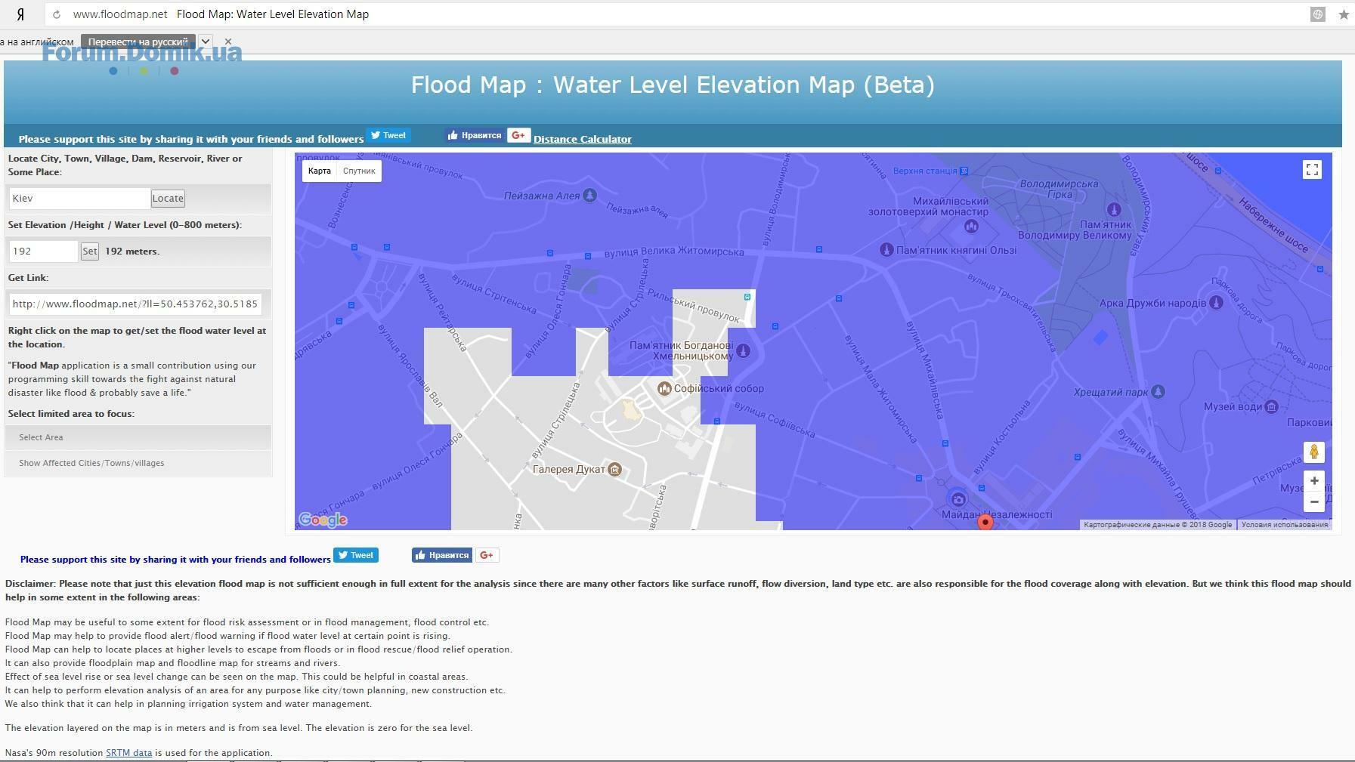Open the Distance Calculator link

583,139
